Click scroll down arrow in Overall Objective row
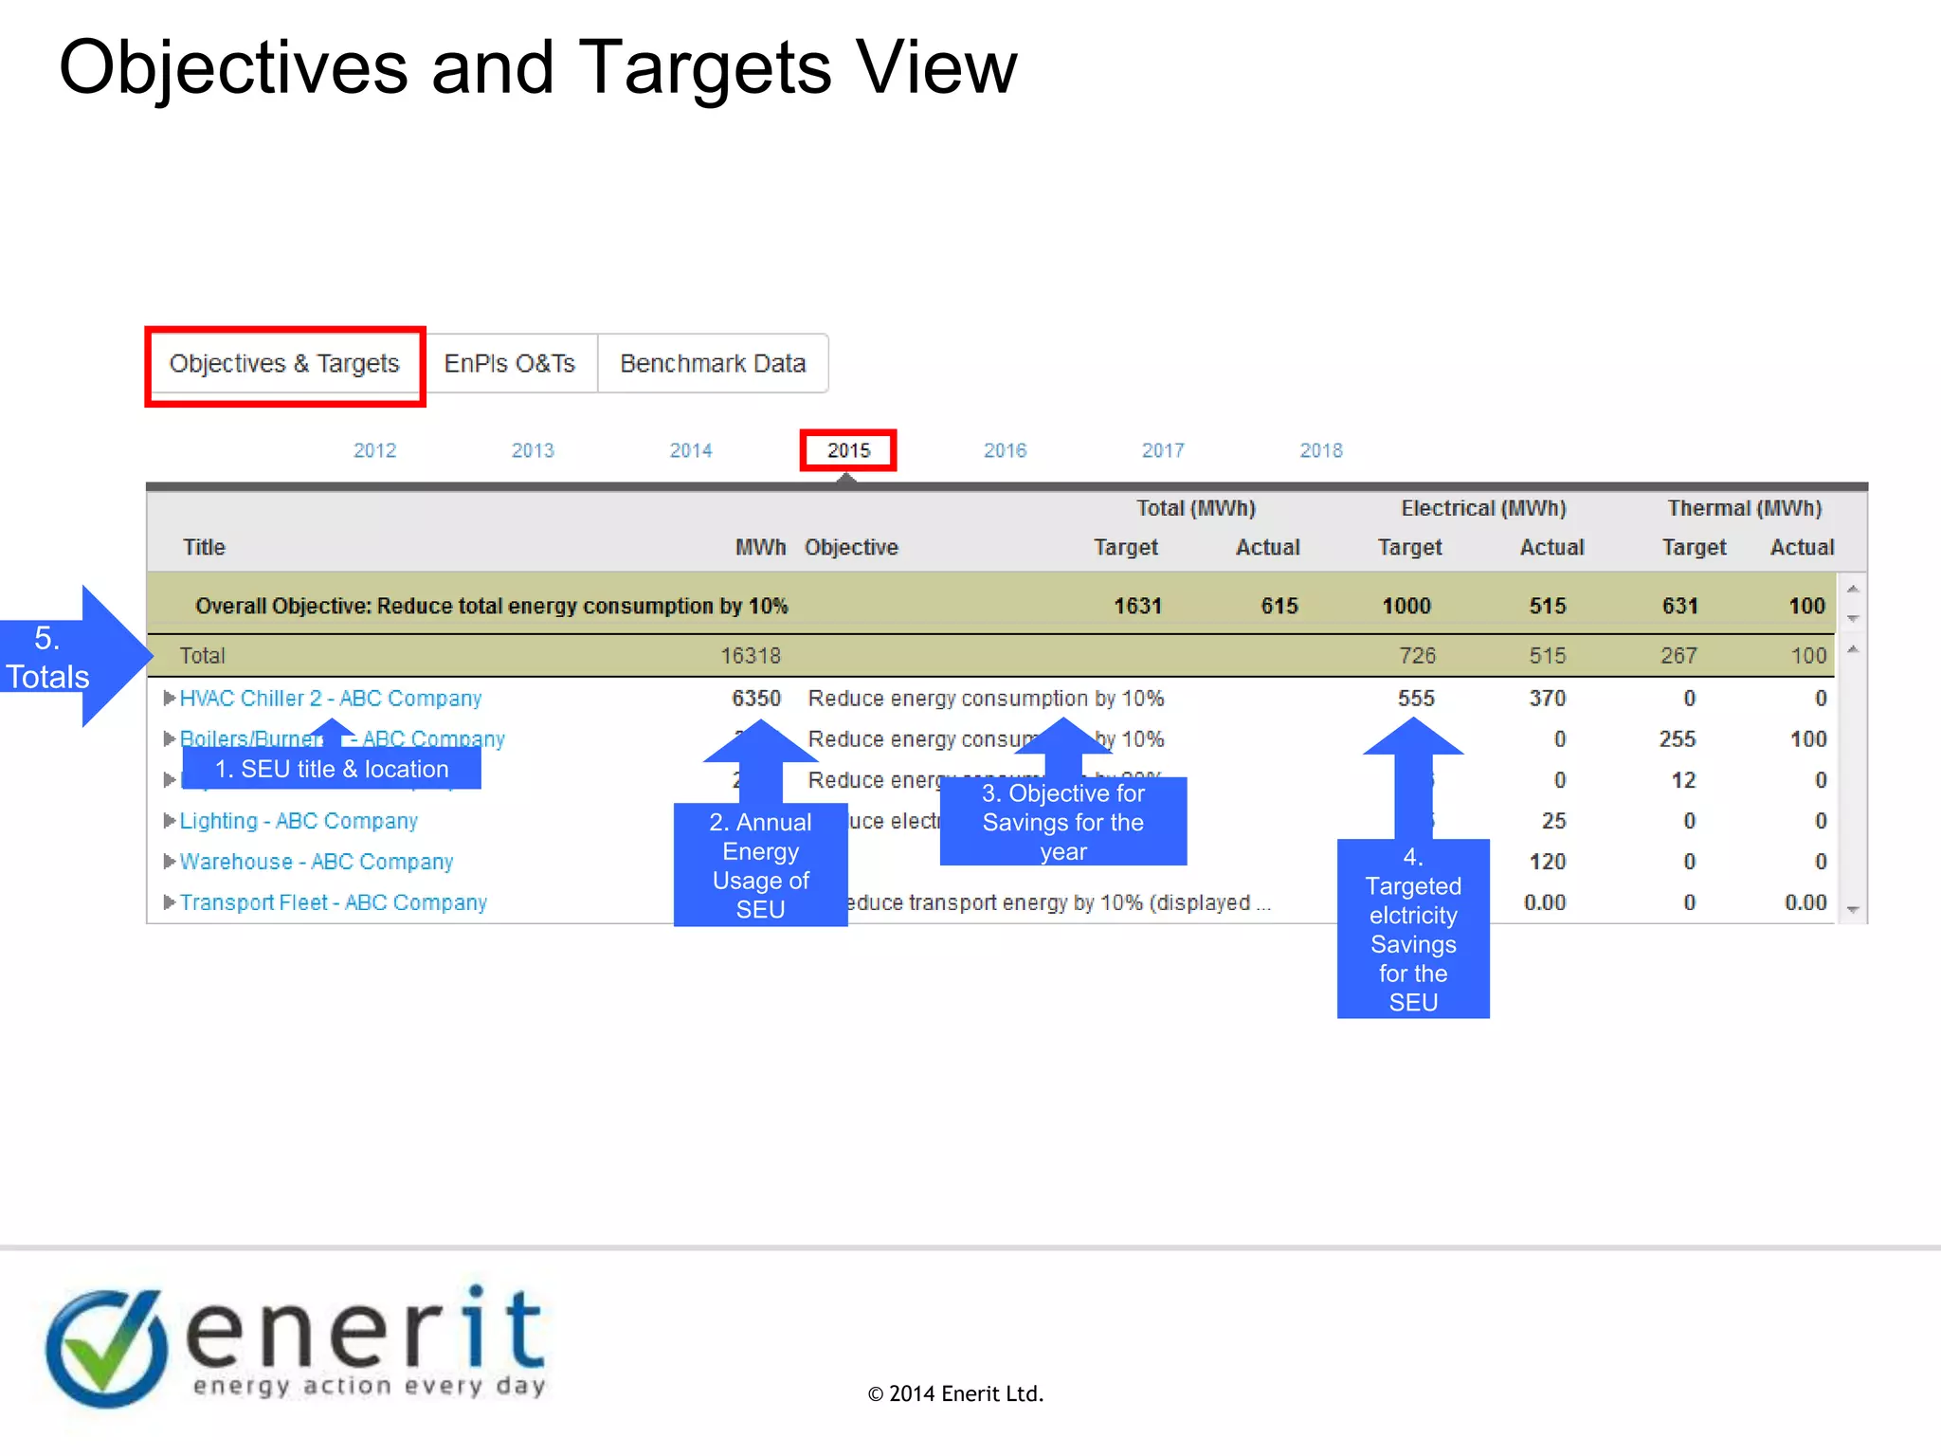 click(x=1853, y=619)
